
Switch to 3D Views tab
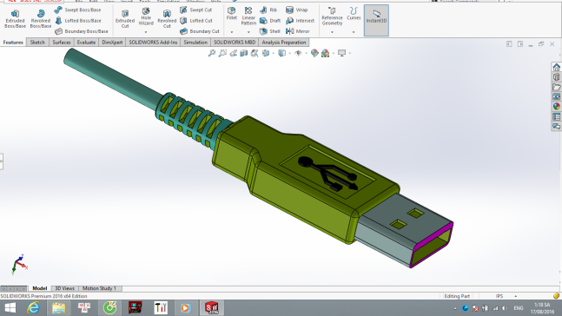click(x=65, y=288)
